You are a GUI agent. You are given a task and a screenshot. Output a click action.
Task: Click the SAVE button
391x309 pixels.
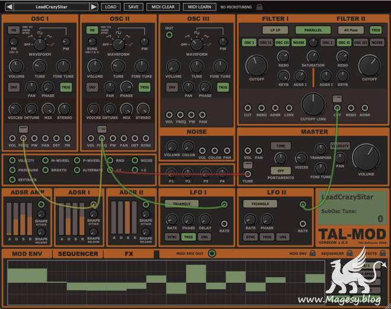pyautogui.click(x=133, y=7)
